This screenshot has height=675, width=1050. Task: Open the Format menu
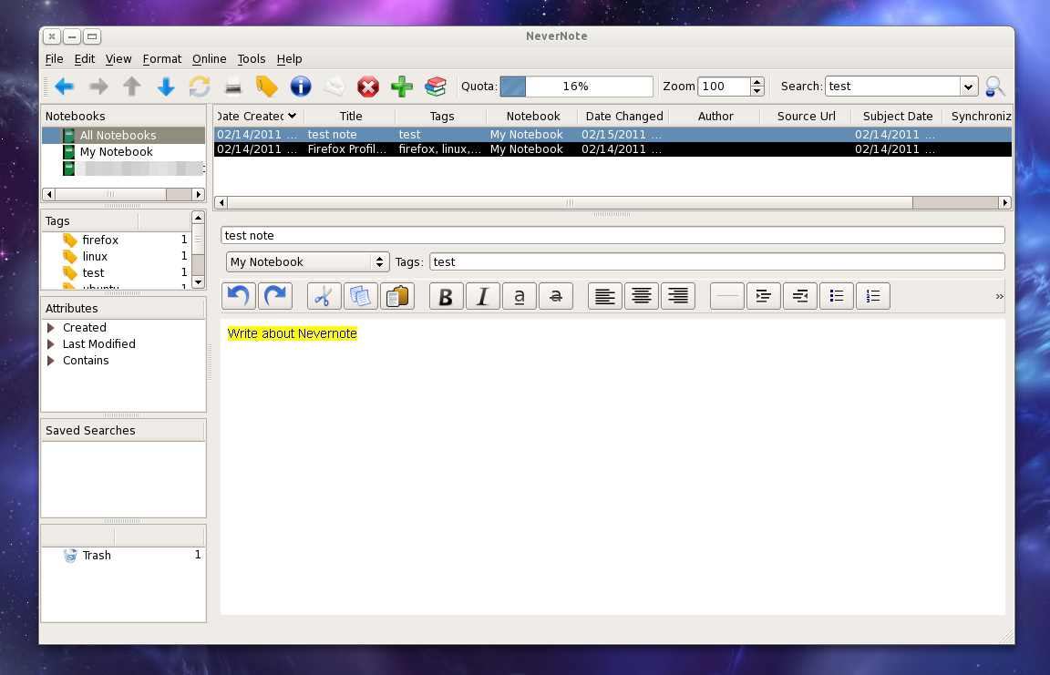(162, 59)
